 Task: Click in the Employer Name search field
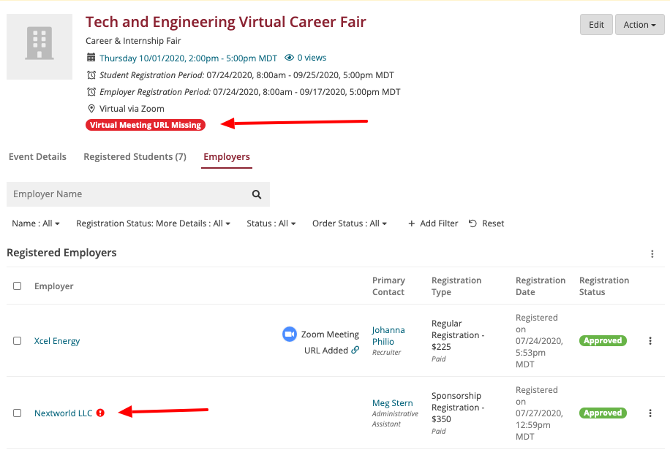128,194
